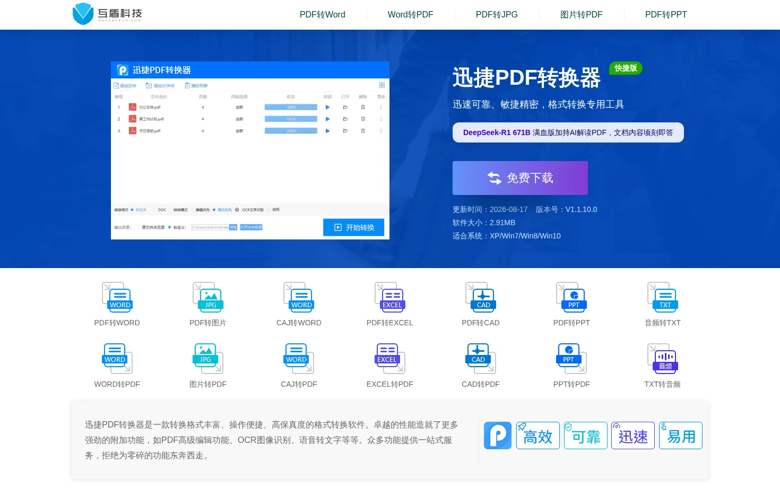Click the 软件大小：2.91MB text
The width and height of the screenshot is (780, 489).
pyautogui.click(x=484, y=223)
